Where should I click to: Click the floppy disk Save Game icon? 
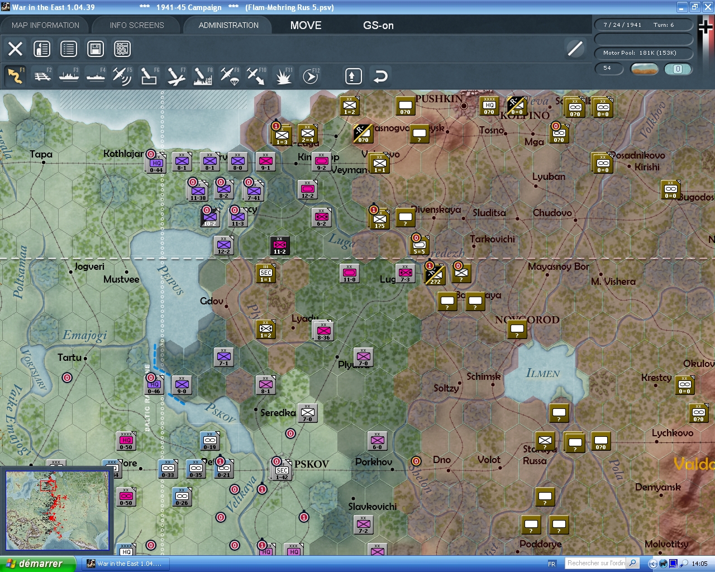coord(96,49)
